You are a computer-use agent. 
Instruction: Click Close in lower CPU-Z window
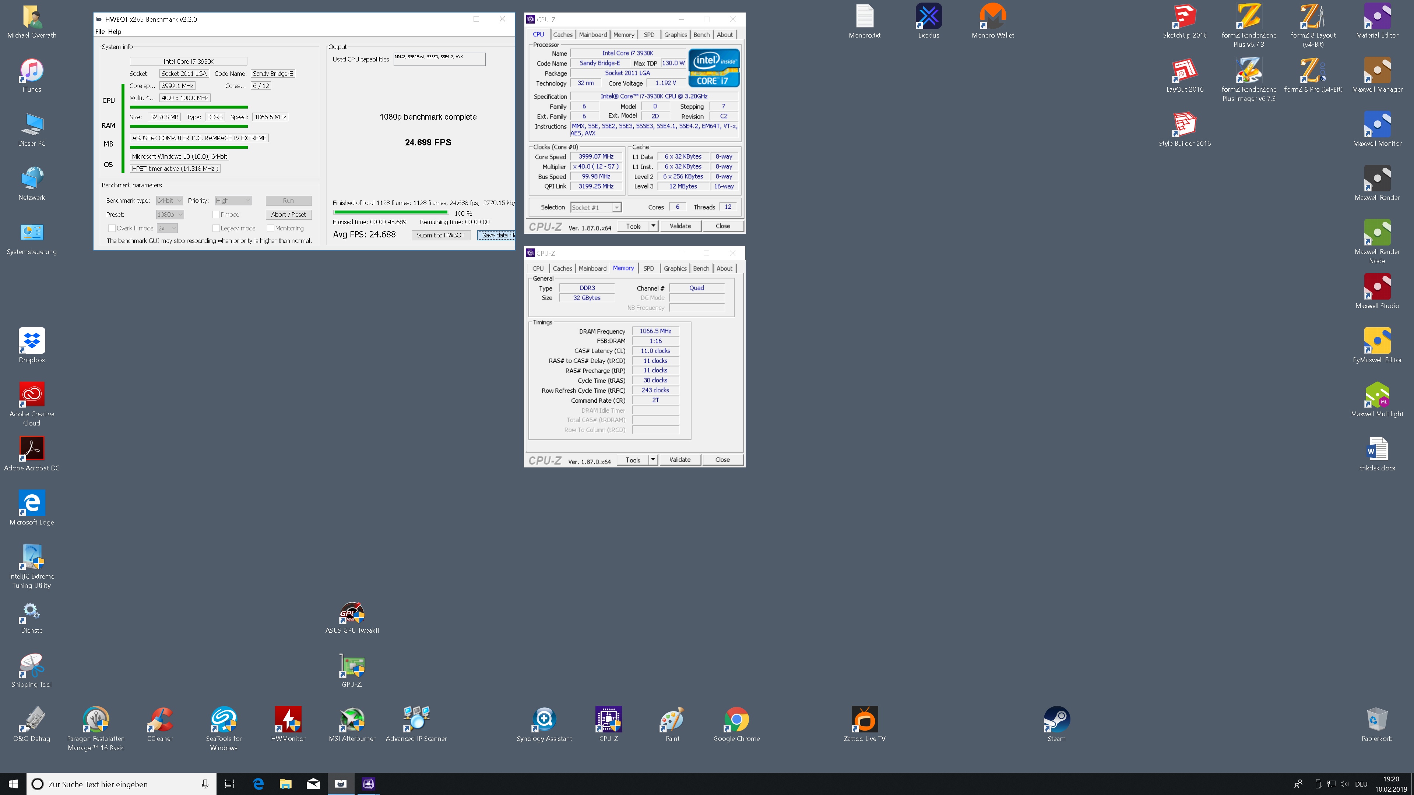[x=722, y=460]
